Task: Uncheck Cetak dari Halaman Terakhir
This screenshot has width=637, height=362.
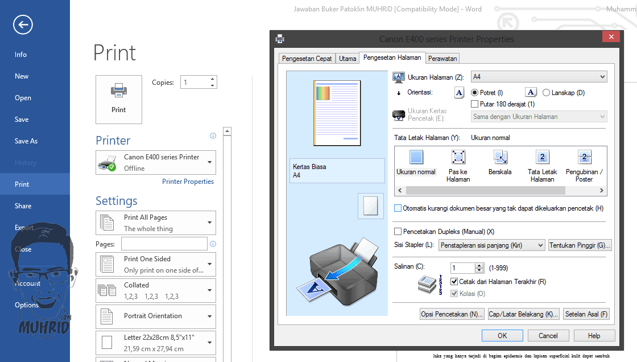Action: (454, 282)
